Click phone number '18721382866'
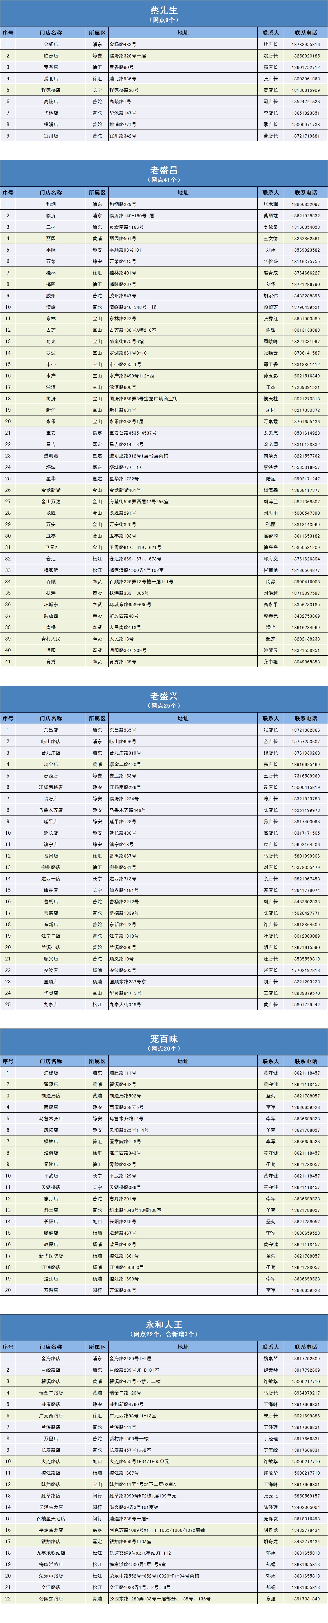Screen dimensions: 328x1623 [x=306, y=730]
